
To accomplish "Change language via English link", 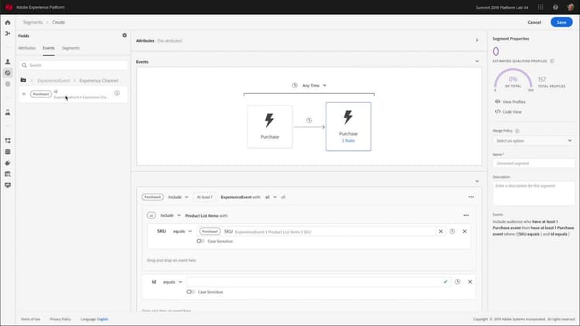I will [102, 319].
